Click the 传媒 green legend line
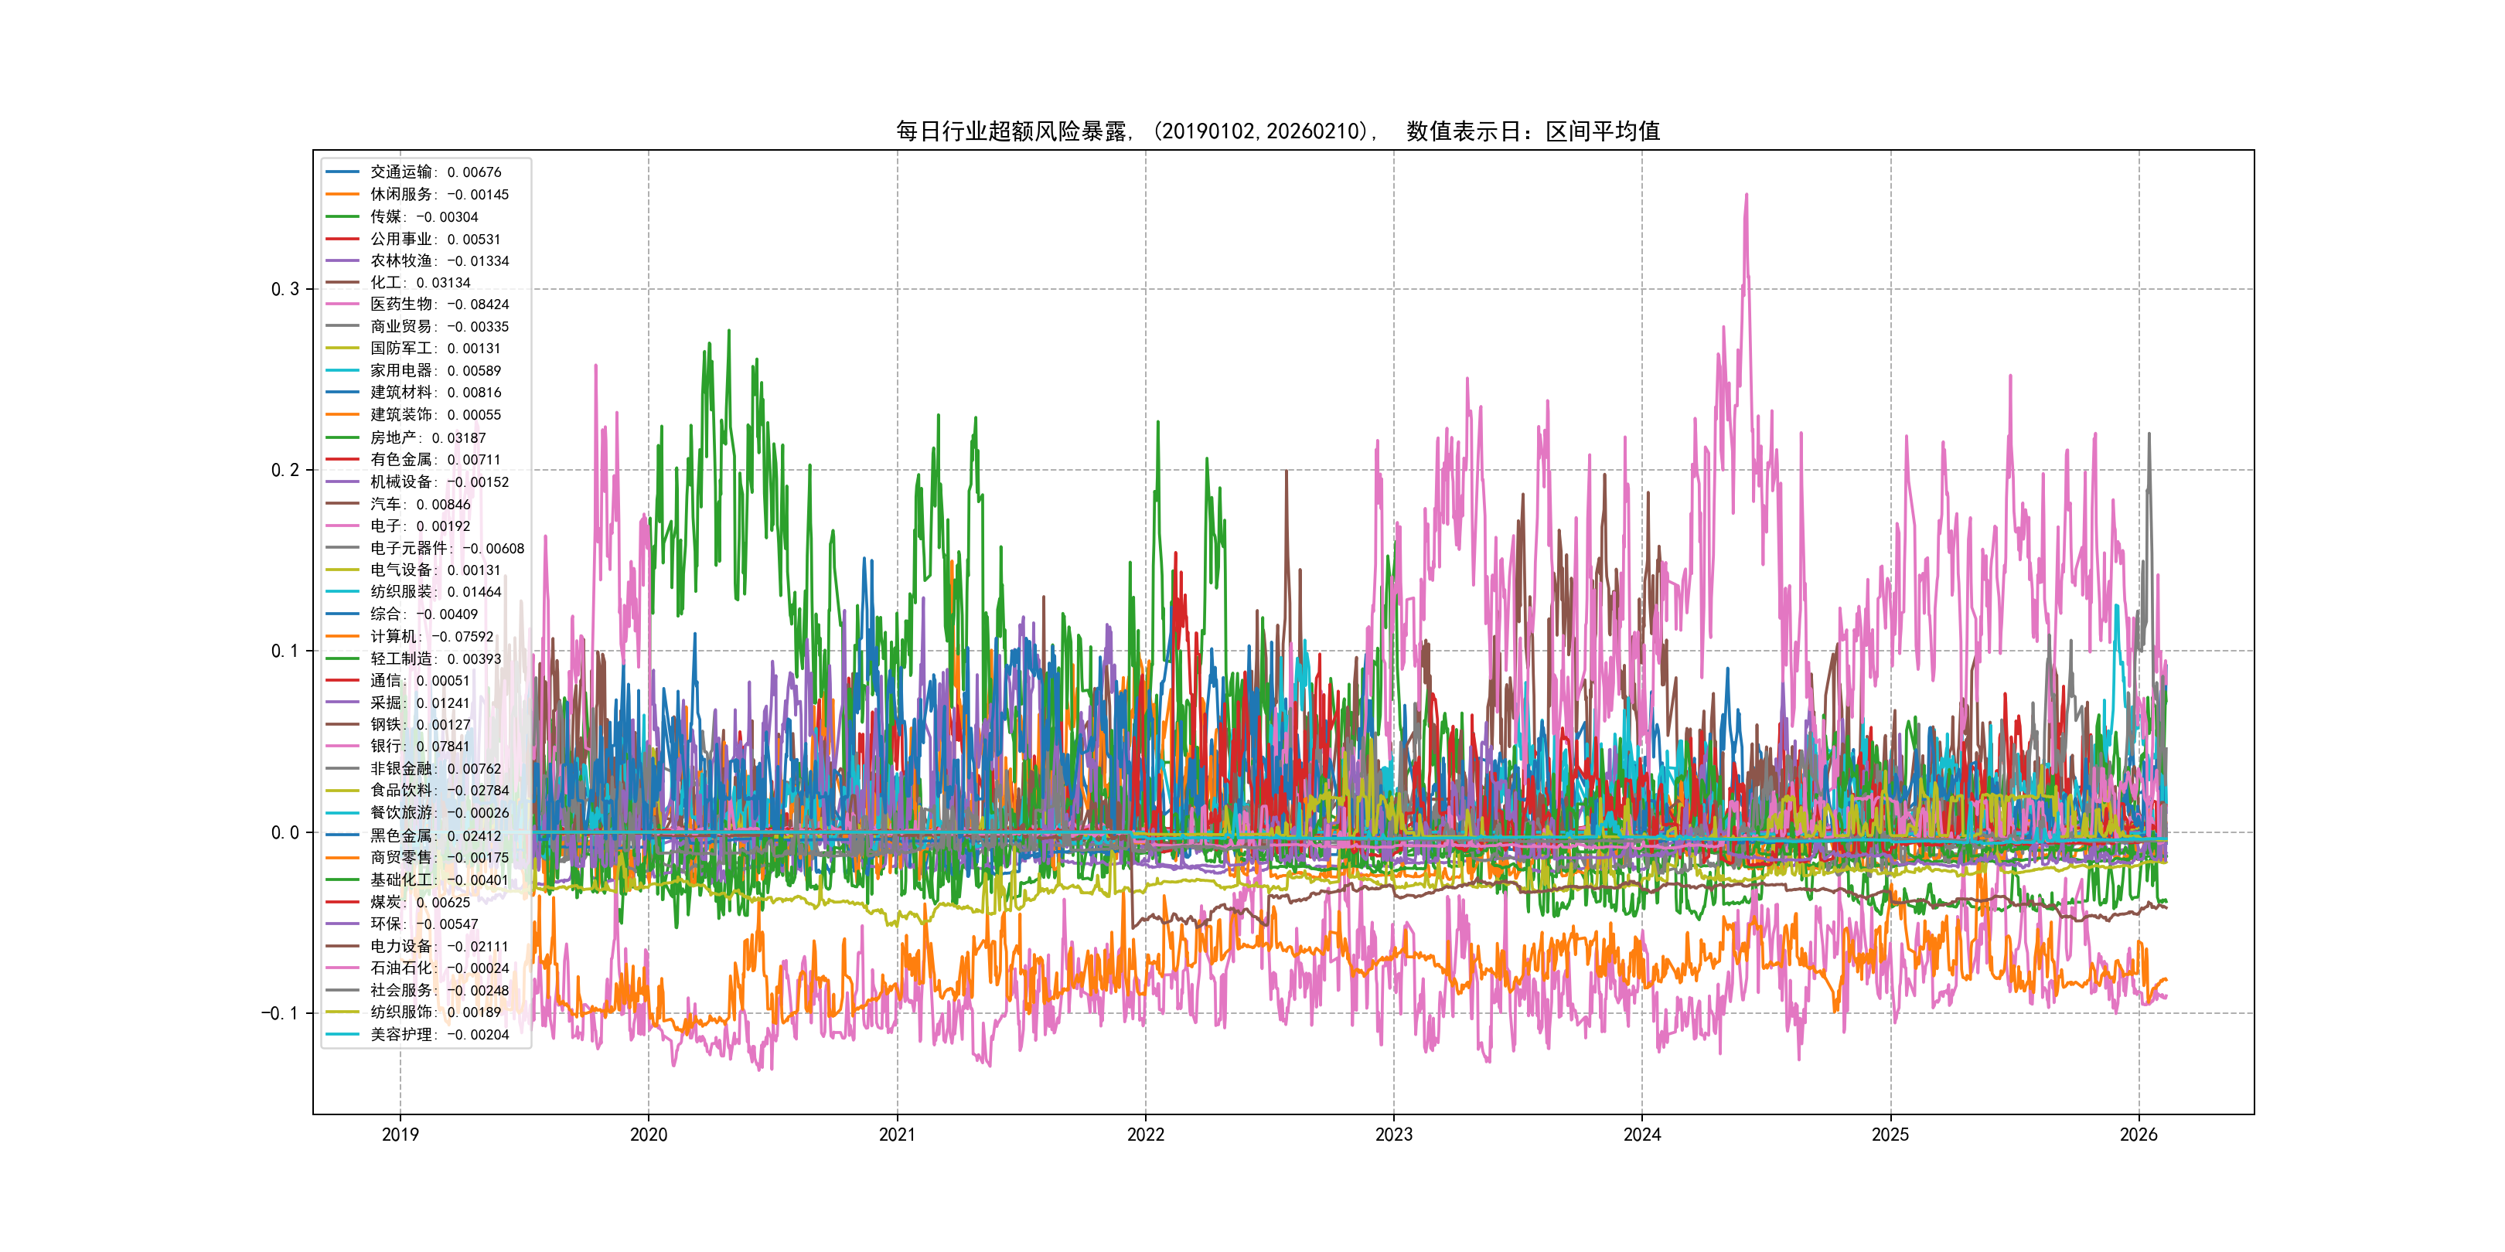This screenshot has width=2505, height=1252. [x=343, y=216]
